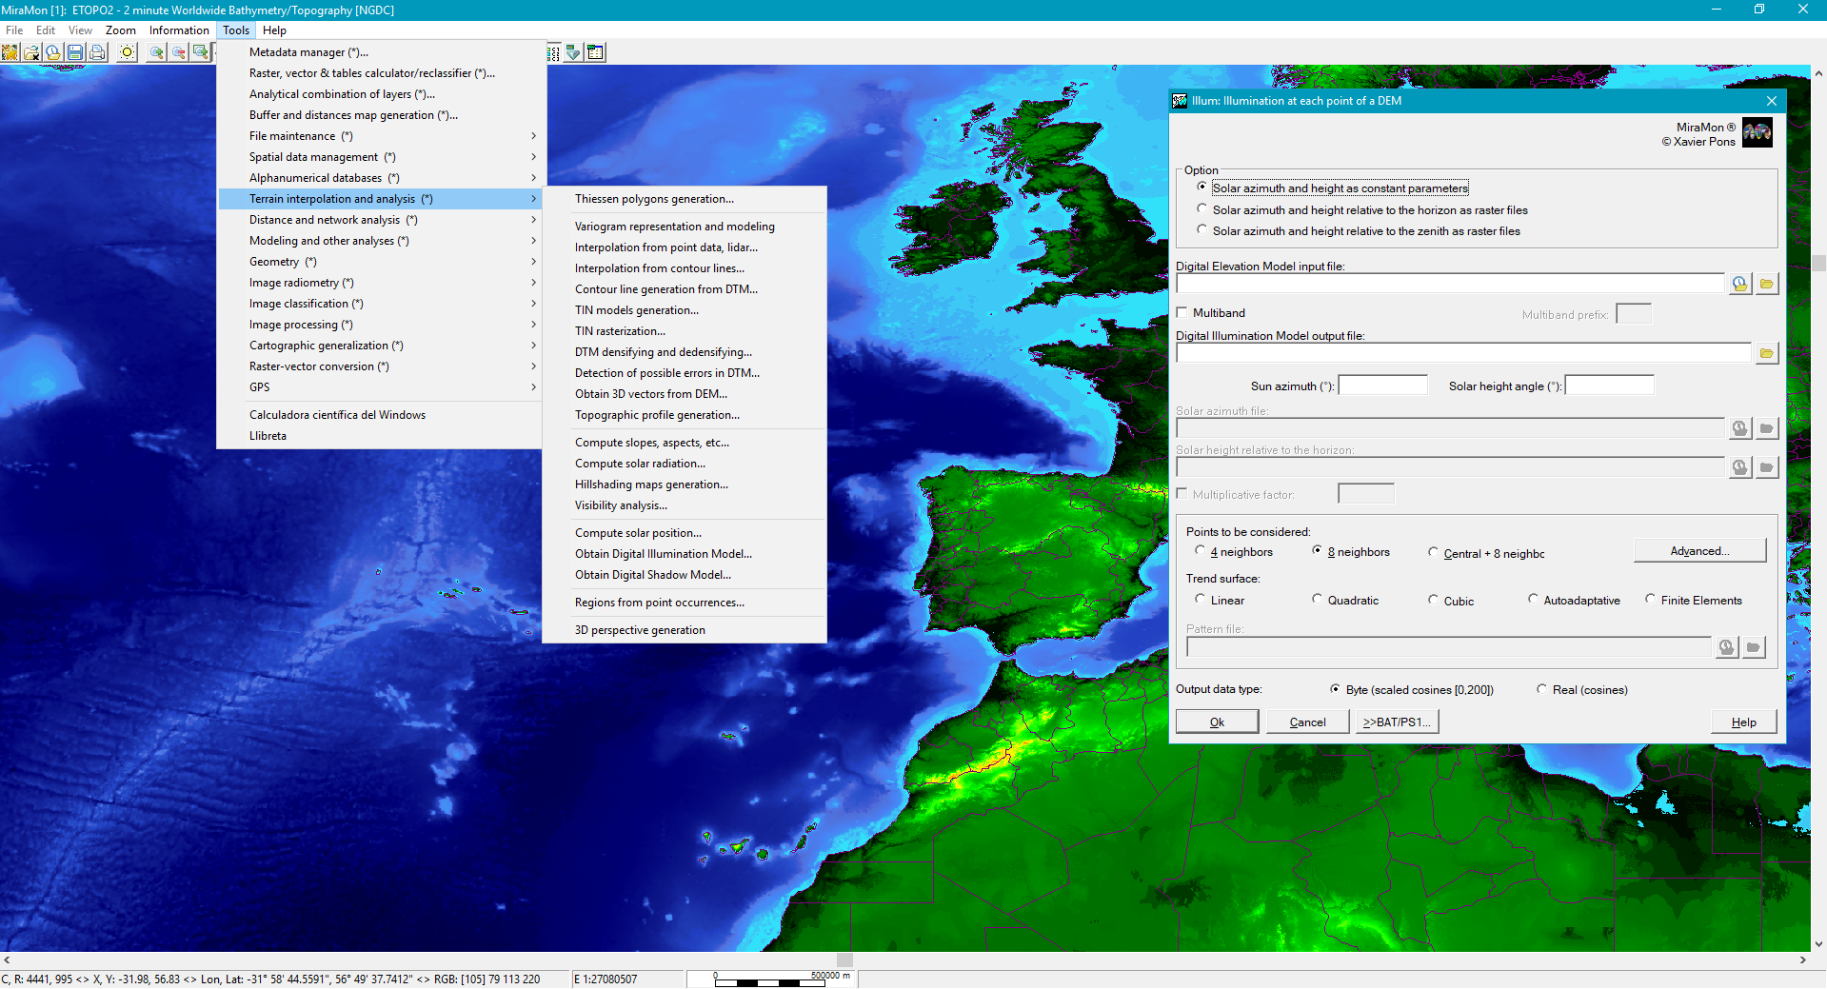Click the MiraMon logo in dialog
Screen dimensions: 1827x989
[1757, 133]
